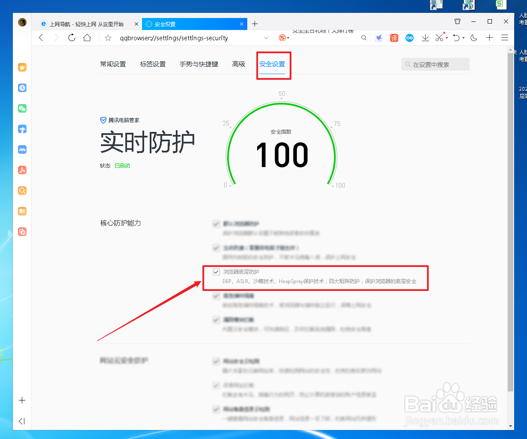Click the 已启动 status text

point(122,166)
